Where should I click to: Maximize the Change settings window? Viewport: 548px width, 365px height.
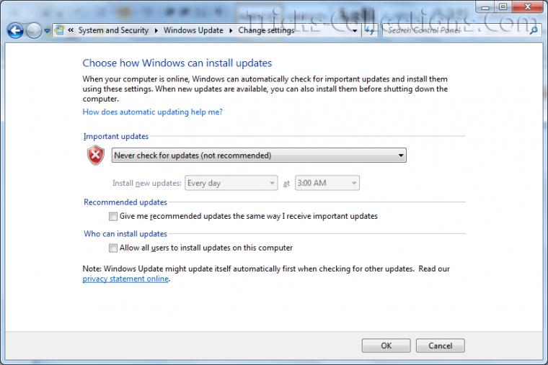pyautogui.click(x=503, y=6)
